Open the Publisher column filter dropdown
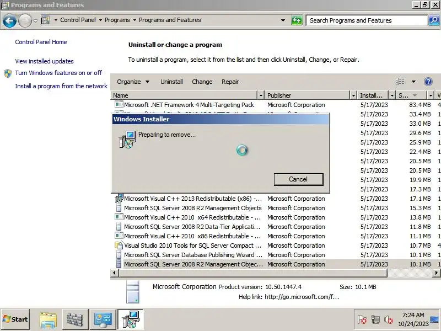The image size is (441, 331). click(x=353, y=95)
